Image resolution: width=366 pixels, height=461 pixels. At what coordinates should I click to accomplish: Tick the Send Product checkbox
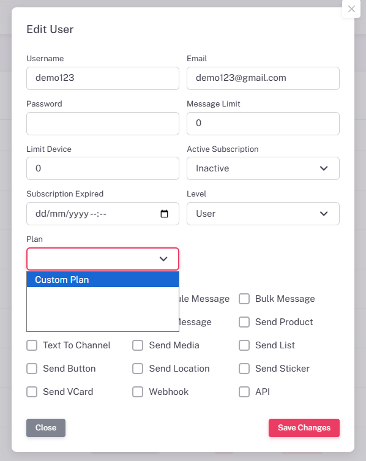pos(244,322)
